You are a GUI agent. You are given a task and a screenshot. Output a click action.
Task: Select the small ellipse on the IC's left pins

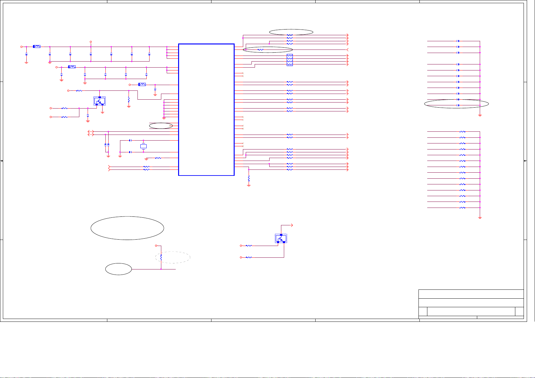(161, 126)
